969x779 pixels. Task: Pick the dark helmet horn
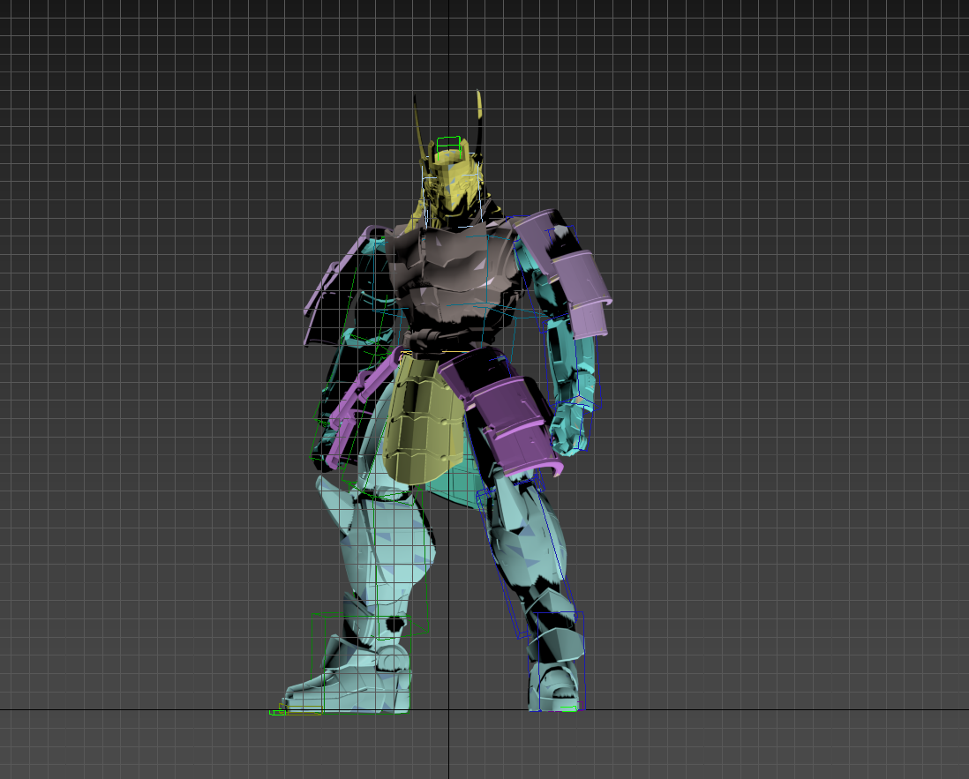pos(418,124)
